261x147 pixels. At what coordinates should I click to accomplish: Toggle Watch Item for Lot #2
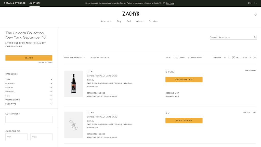pyautogui.click(x=249, y=113)
